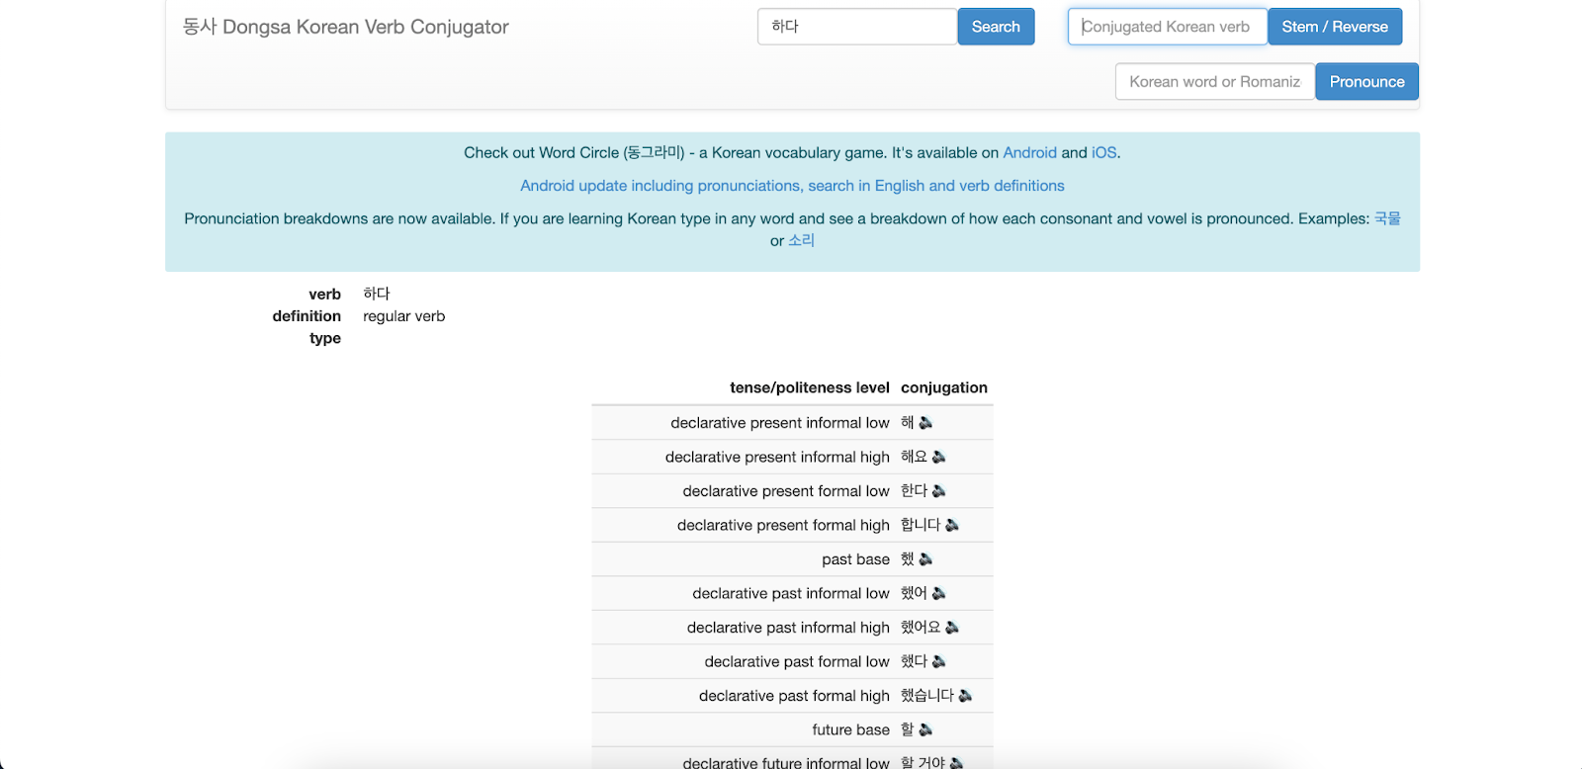Open the 소리 pronunciation example link
The width and height of the screenshot is (1582, 769).
pyautogui.click(x=801, y=240)
